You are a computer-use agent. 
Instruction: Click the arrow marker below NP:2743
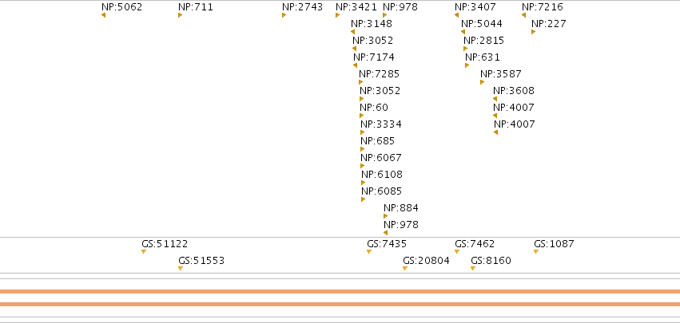point(284,15)
